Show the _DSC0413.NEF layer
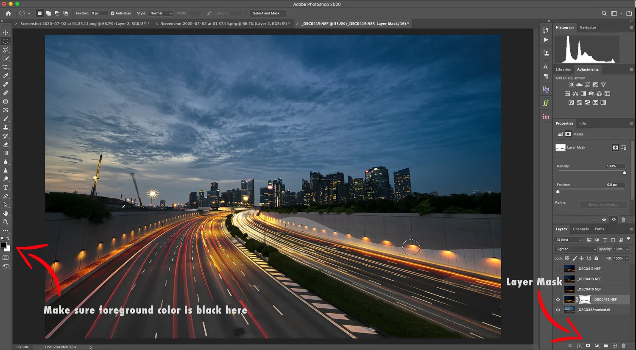Viewport: 636px width, 350px height. [558, 279]
